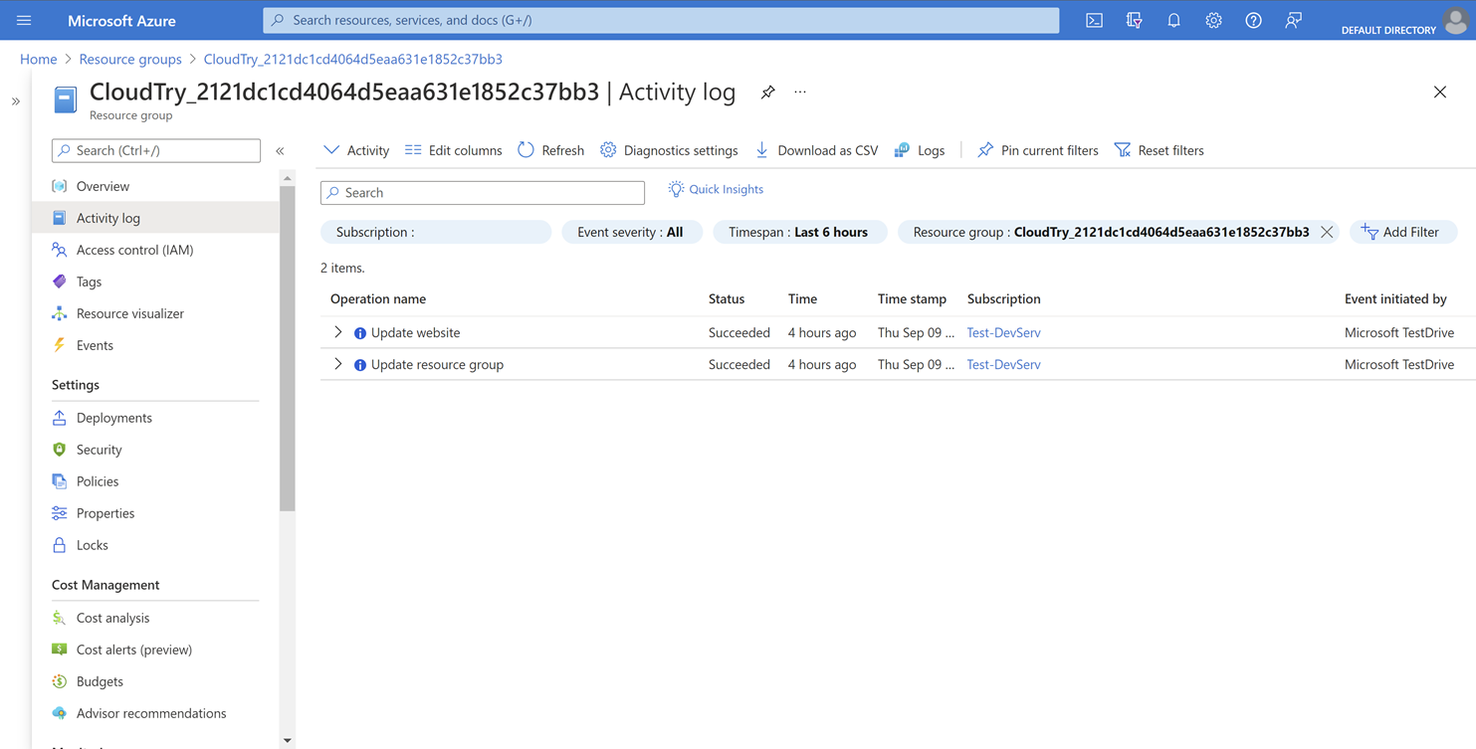Open Security under Settings
Viewport: 1476px width, 749px height.
click(155, 450)
